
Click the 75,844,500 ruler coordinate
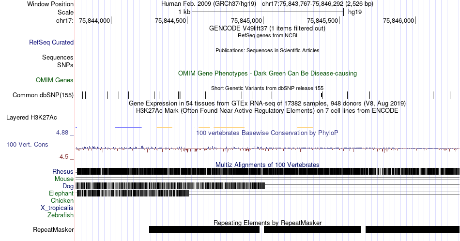[170, 20]
